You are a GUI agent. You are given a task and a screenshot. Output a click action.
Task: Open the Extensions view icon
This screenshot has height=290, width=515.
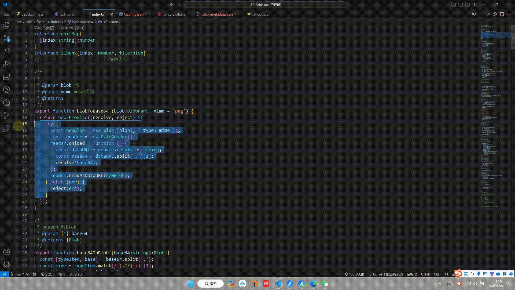pos(6,77)
